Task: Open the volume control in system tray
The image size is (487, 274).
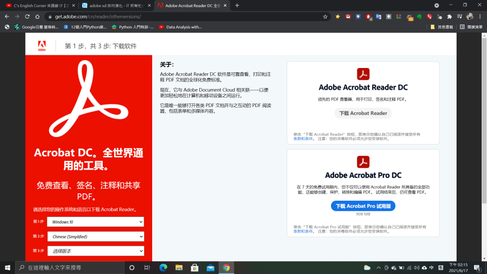Action: pos(417,267)
